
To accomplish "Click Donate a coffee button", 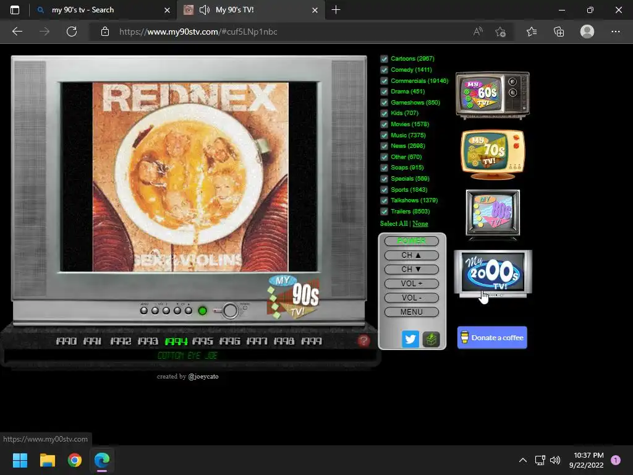I will coord(492,338).
